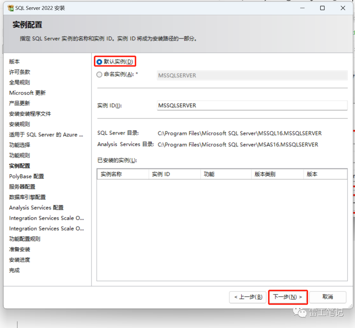Select 准备安装 step in sidebar

(19, 249)
